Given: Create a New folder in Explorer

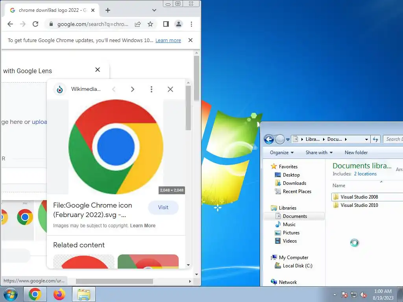Looking at the screenshot, I should coord(356,153).
